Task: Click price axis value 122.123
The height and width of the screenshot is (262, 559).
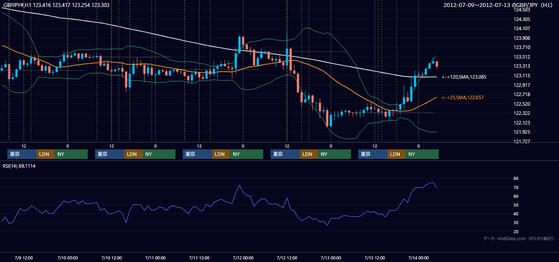Action: [521, 123]
